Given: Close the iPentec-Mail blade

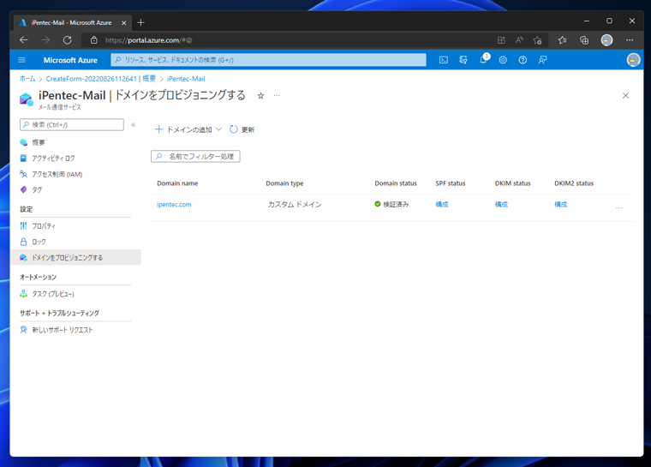Looking at the screenshot, I should (x=625, y=96).
